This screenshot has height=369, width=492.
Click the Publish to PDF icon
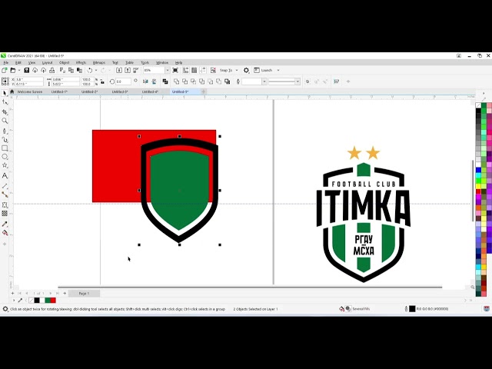[x=136, y=70]
